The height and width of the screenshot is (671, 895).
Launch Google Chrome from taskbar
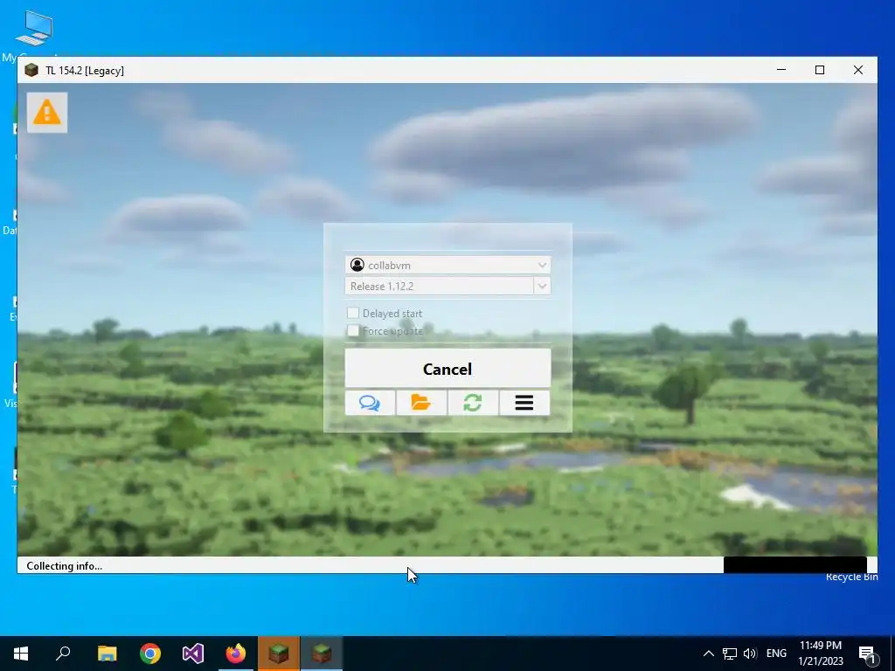(150, 654)
